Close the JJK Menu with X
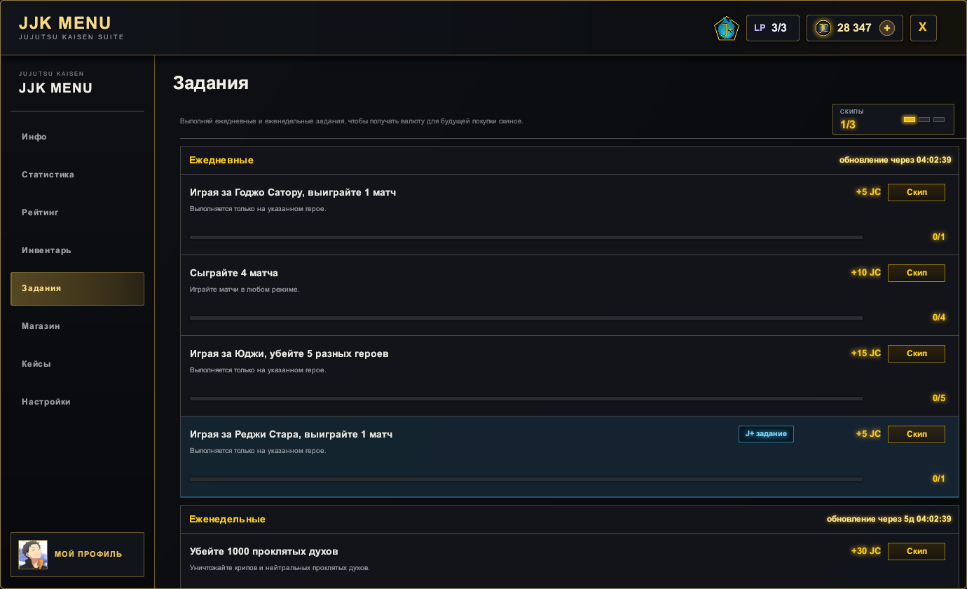The height and width of the screenshot is (589, 967). click(x=923, y=27)
